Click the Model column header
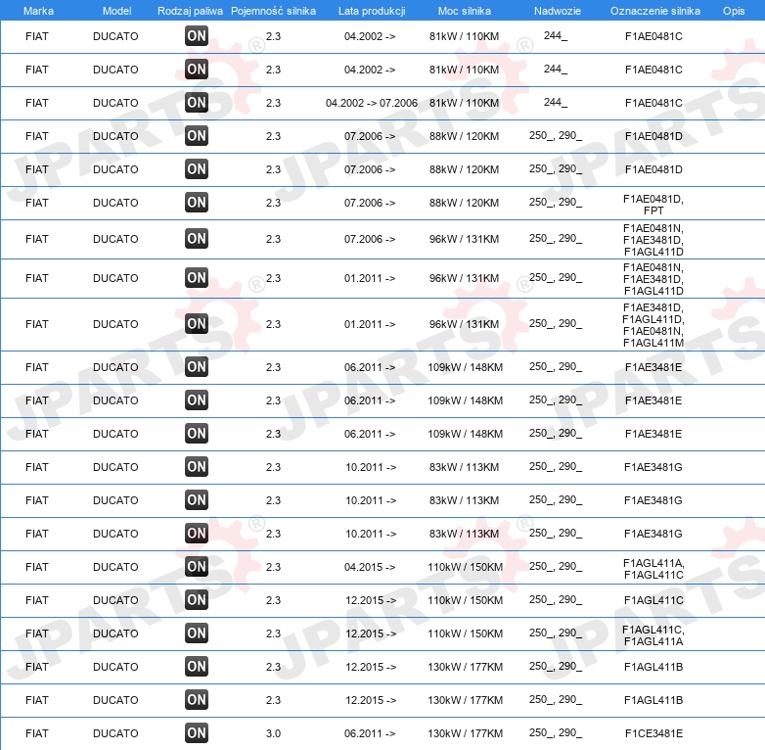 [x=116, y=11]
